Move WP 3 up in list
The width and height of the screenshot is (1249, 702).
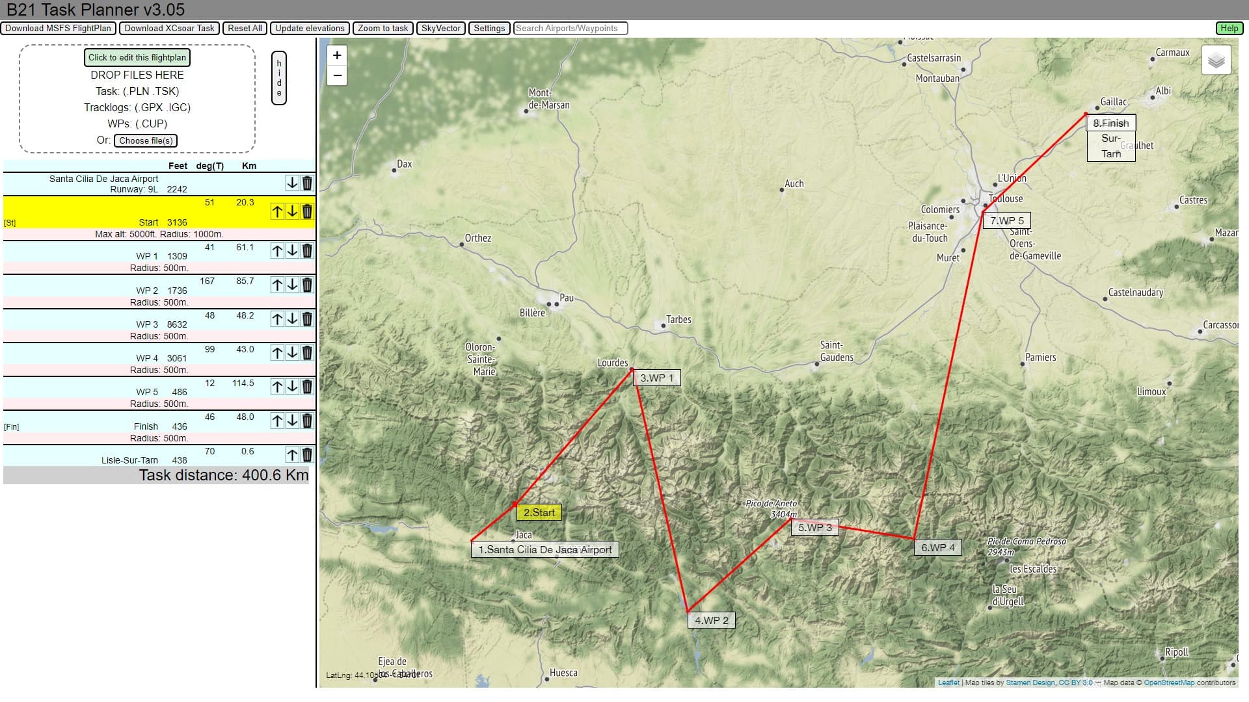click(x=277, y=319)
